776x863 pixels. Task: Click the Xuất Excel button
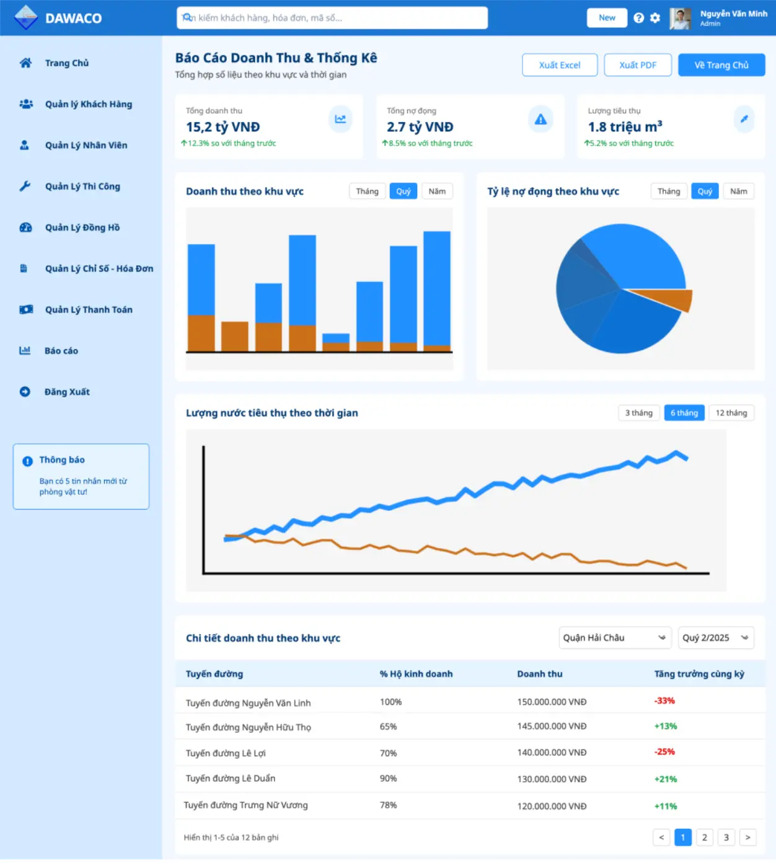point(559,65)
